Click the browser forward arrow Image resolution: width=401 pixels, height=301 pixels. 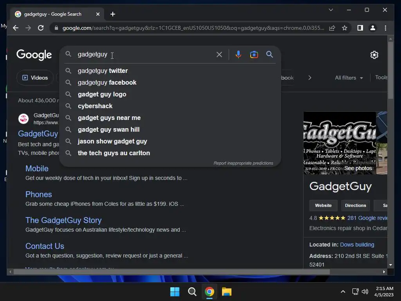(x=28, y=28)
